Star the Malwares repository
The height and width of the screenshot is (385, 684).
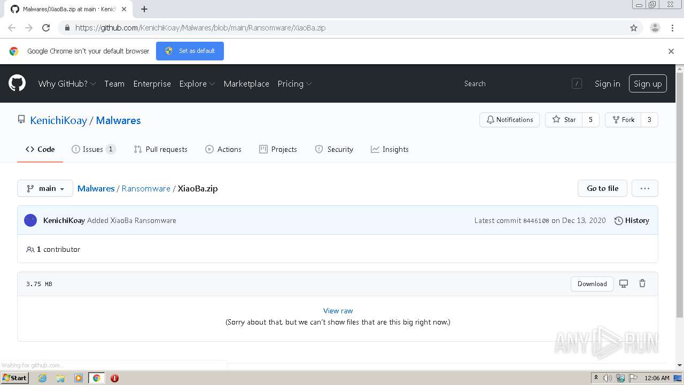[x=564, y=120]
